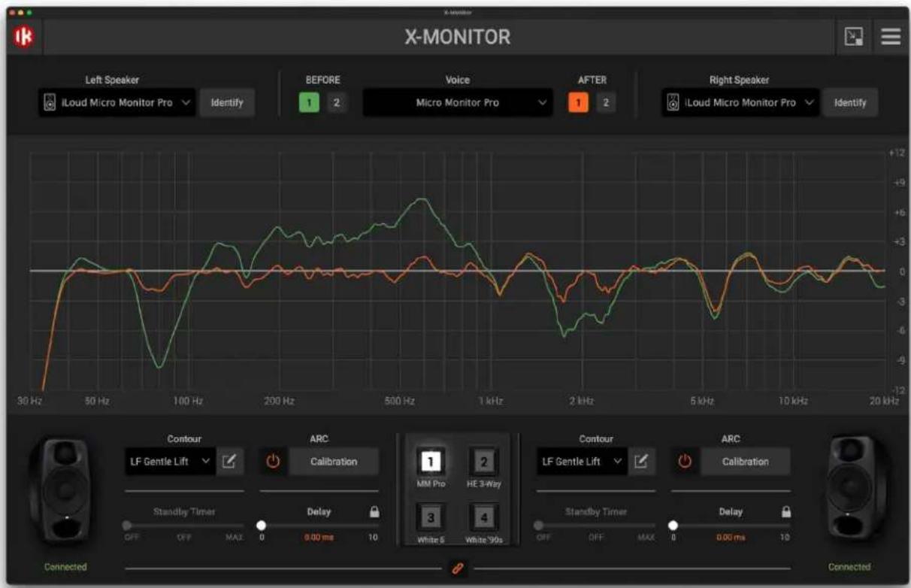The image size is (911, 588).
Task: Click the right Delay lock icon
Action: pyautogui.click(x=785, y=511)
